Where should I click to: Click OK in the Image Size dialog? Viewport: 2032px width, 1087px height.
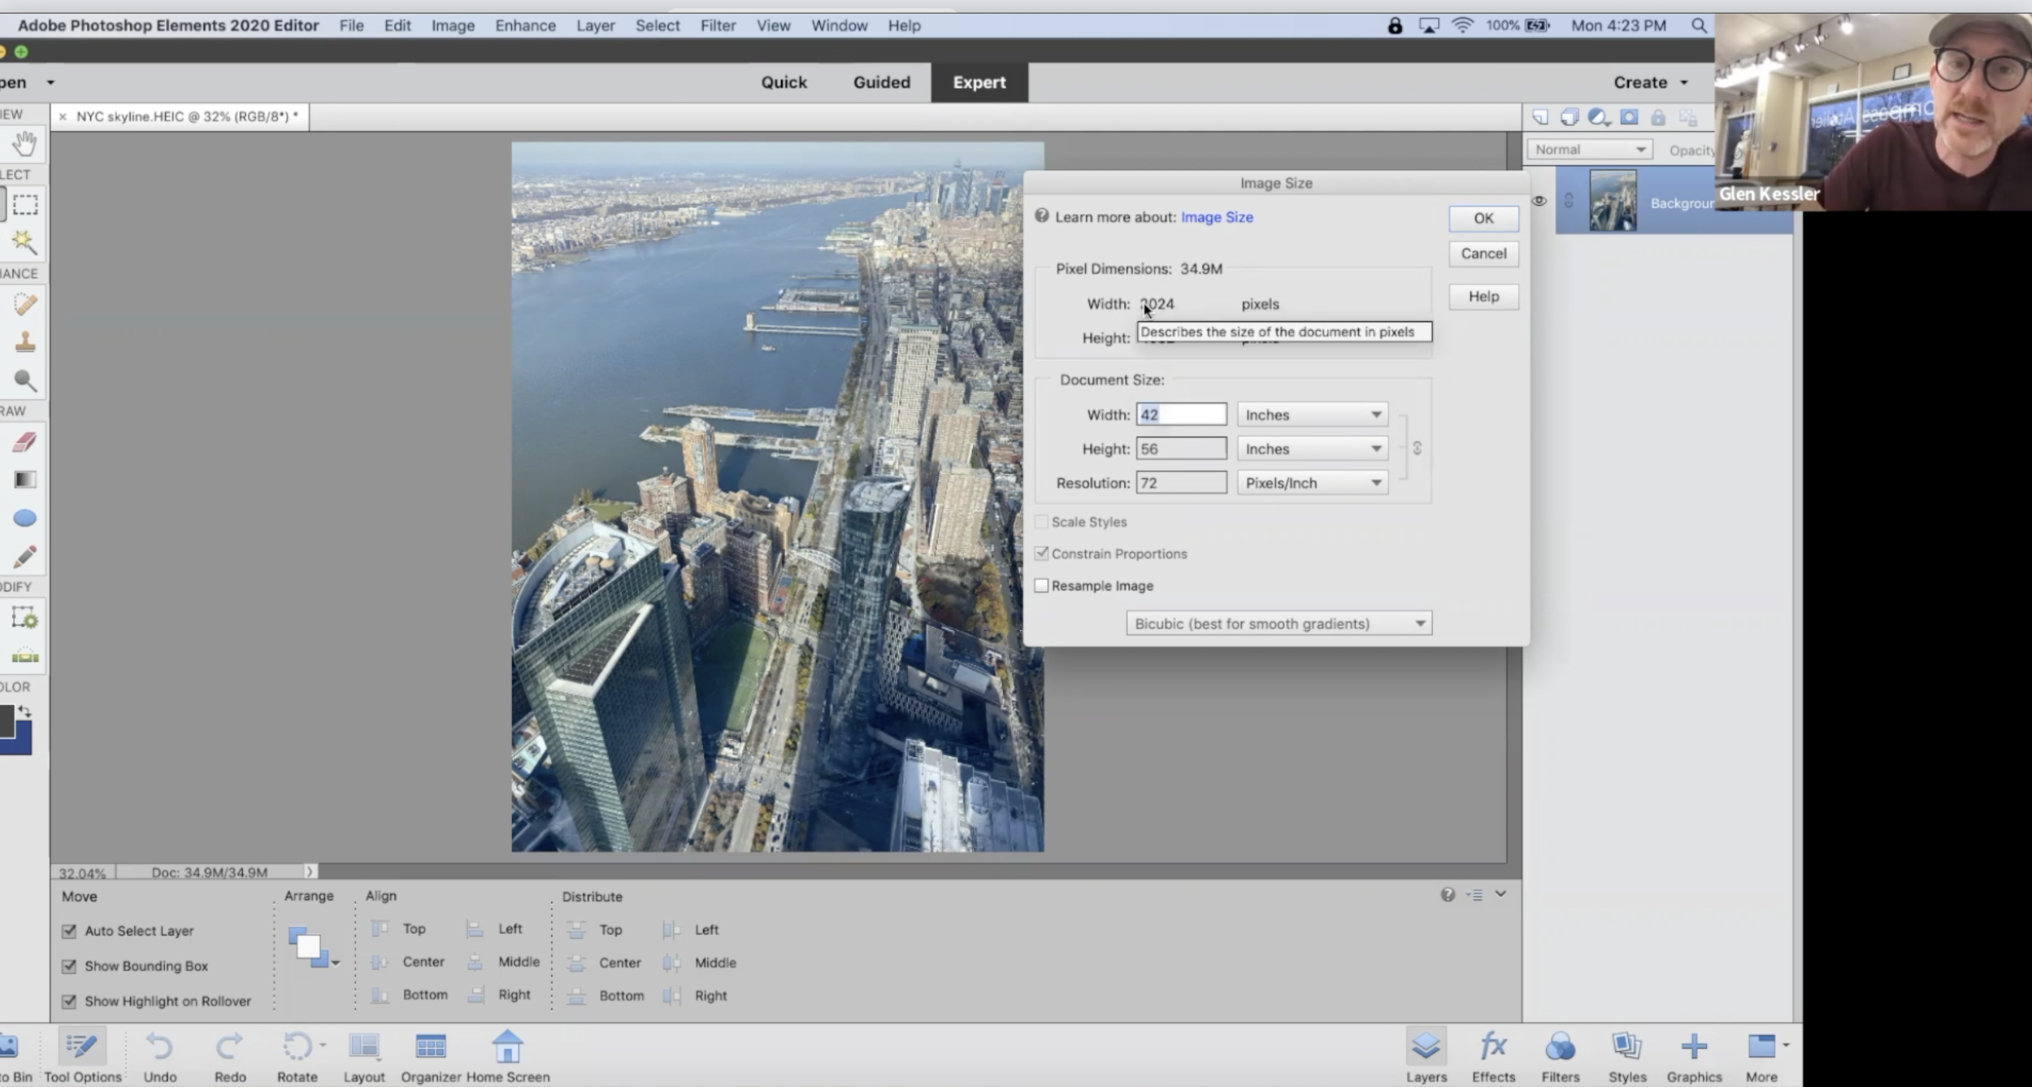(x=1483, y=218)
